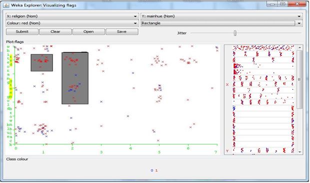Viewport: 310px width, 183px height.
Task: Click the red X marker in attribute strip
Action: click(227, 84)
